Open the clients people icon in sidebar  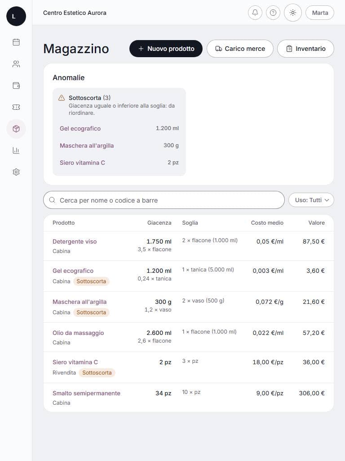[x=16, y=64]
